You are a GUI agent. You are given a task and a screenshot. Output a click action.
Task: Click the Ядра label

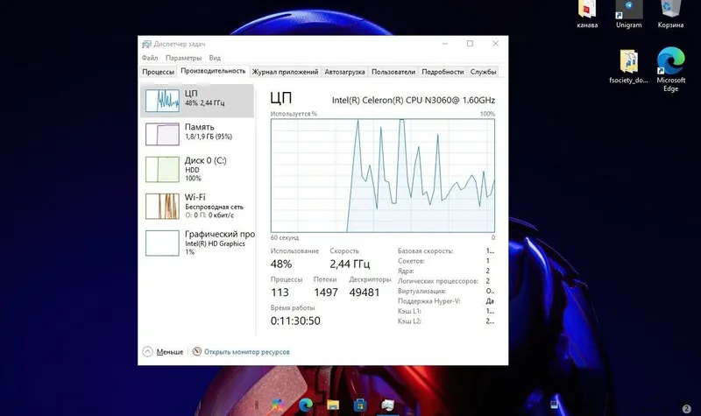[x=406, y=271]
